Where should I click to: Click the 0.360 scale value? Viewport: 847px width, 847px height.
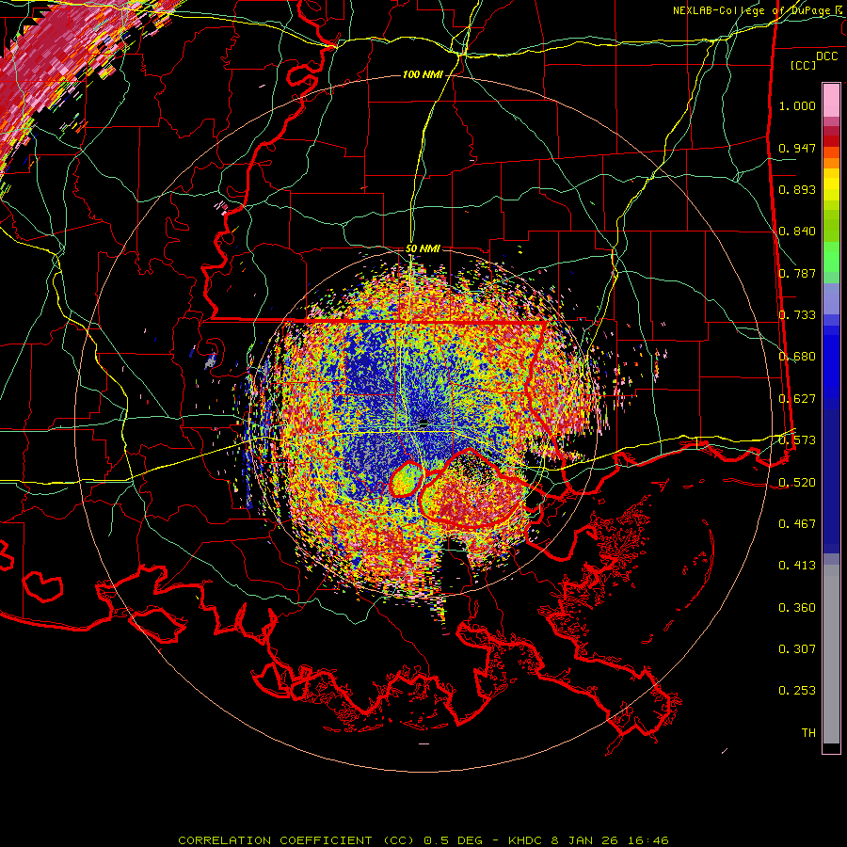click(797, 608)
